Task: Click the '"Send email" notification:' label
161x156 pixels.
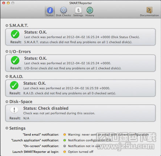Action: pyautogui.click(x=41, y=135)
